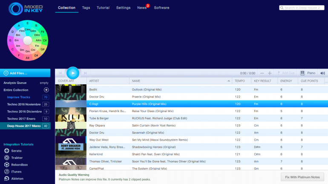
Task: Select the Am key on color wheel
Action: point(18,46)
